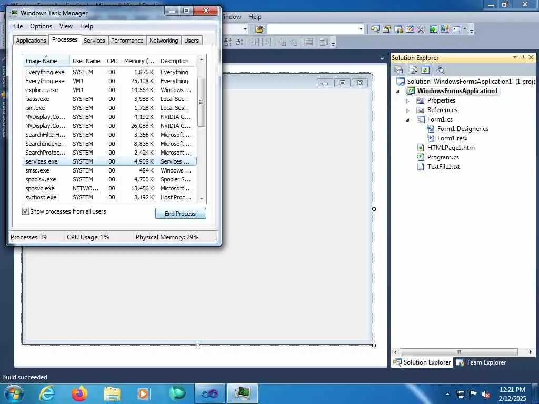Click View Class Diagram icon in Solution Explorer
The width and height of the screenshot is (539, 404).
click(x=441, y=70)
